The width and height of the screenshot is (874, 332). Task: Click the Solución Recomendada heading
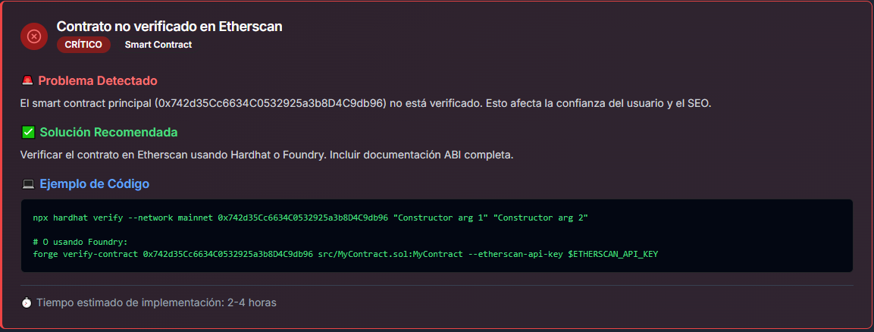click(108, 133)
